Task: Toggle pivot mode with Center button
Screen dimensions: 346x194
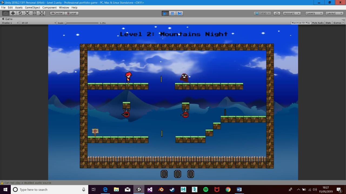Action: click(57, 13)
